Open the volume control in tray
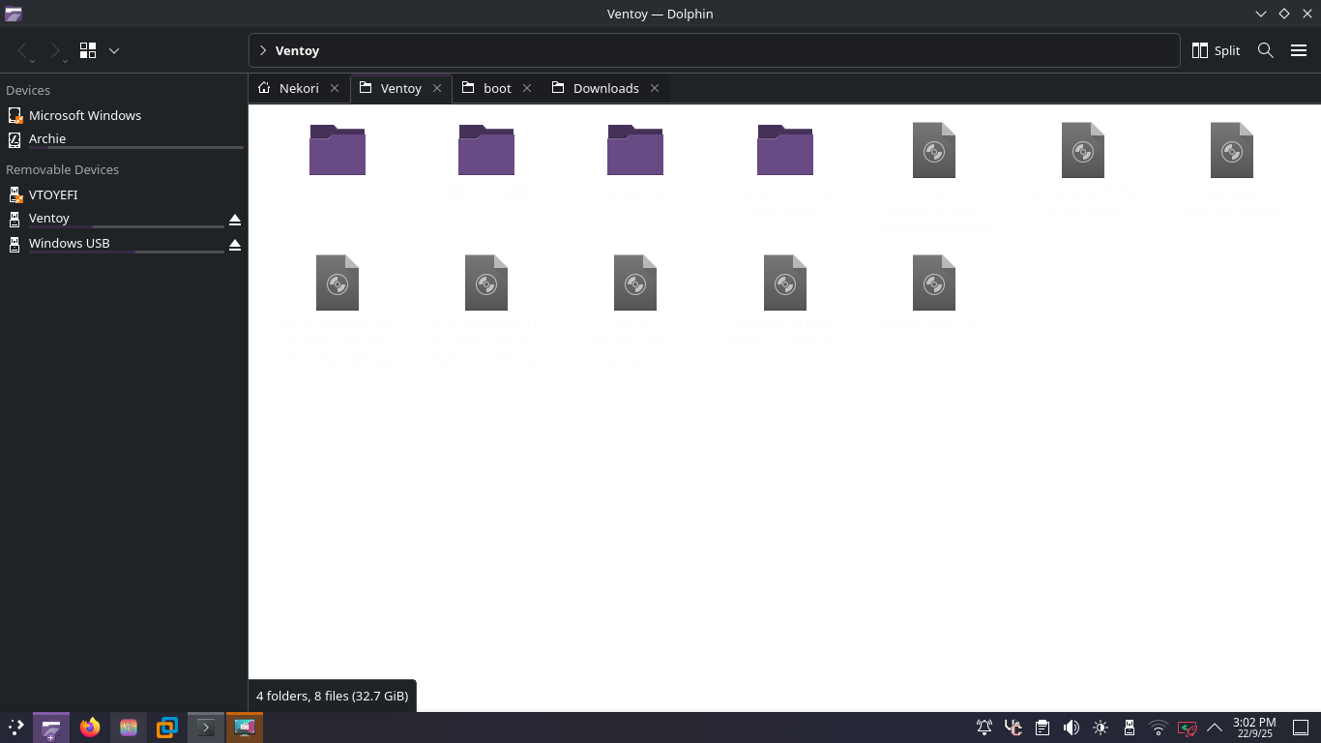This screenshot has width=1321, height=743. tap(1071, 728)
